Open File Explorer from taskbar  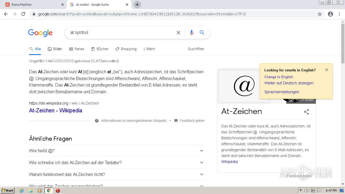[30, 190]
